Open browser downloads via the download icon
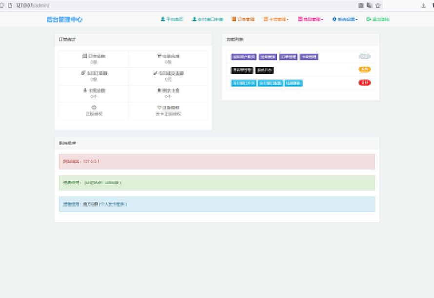434x298 pixels. [423, 5]
